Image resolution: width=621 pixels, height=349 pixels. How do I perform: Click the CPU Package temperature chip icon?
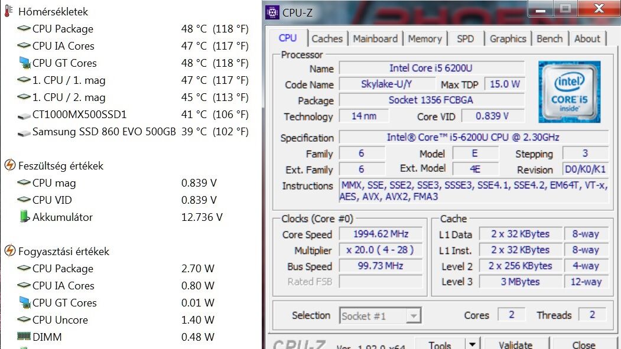coord(24,28)
